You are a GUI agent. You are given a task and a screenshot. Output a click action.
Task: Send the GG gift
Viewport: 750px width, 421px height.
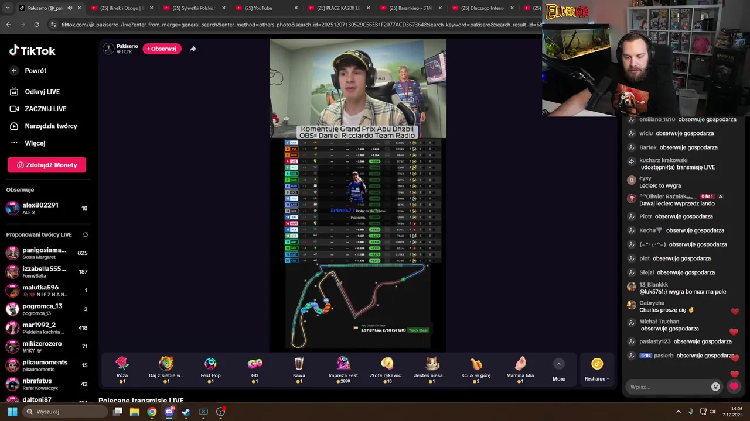click(255, 370)
